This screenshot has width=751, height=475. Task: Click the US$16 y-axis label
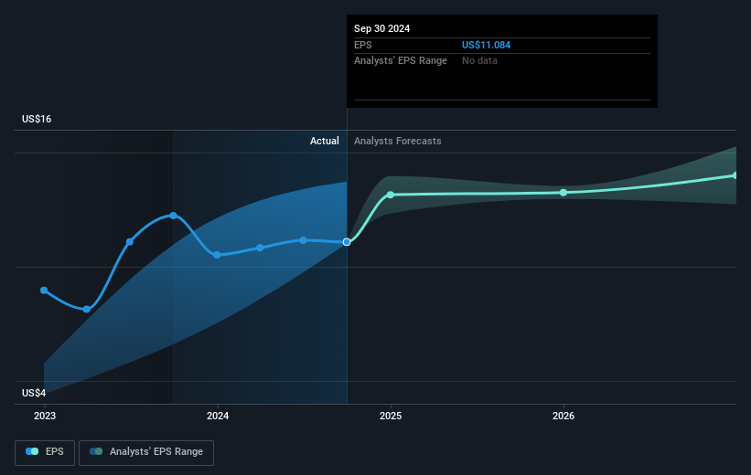37,119
